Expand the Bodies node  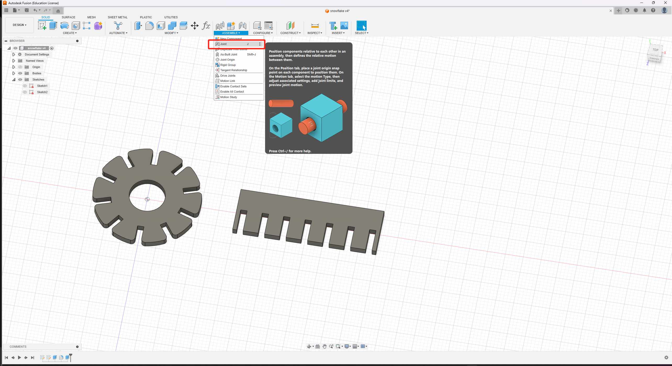click(14, 73)
